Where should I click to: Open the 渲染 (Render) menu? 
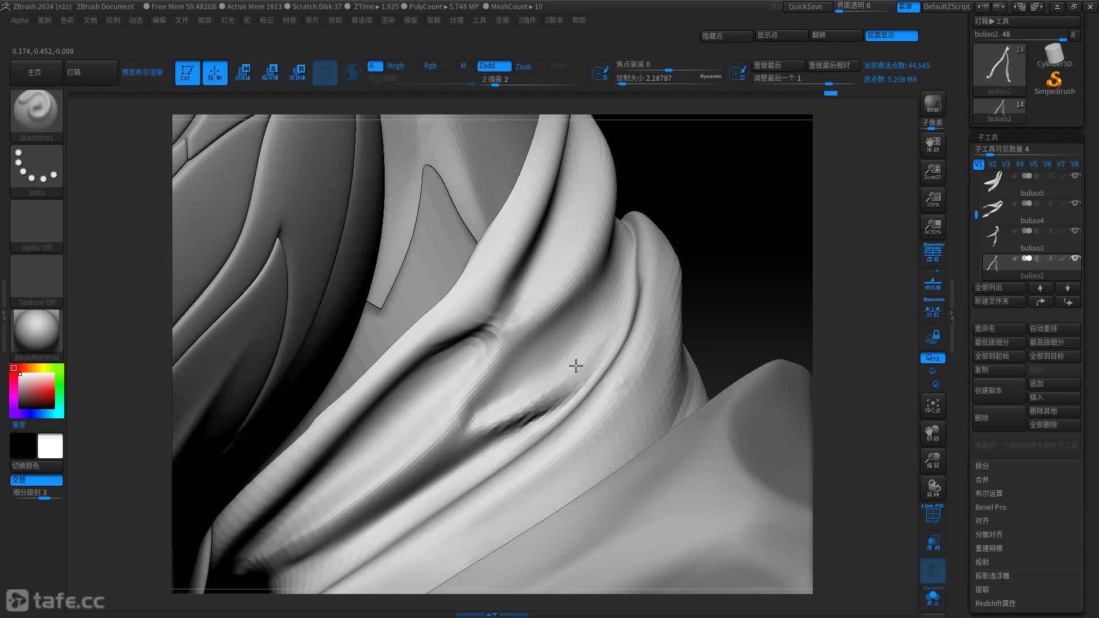click(388, 20)
